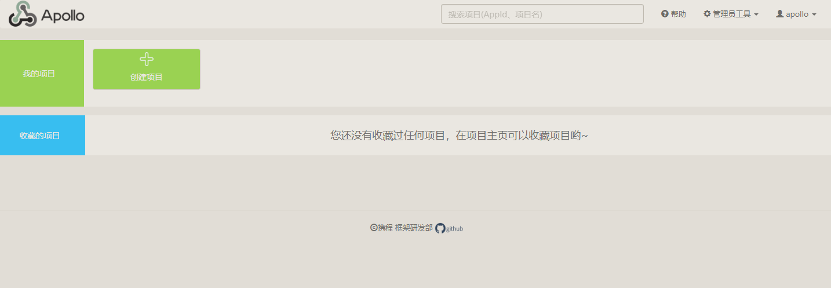
Task: Click the plus icon for creating projects
Action: (147, 59)
